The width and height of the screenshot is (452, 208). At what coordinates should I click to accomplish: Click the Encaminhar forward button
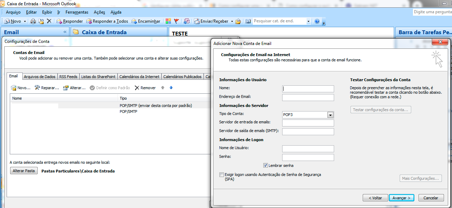click(146, 21)
